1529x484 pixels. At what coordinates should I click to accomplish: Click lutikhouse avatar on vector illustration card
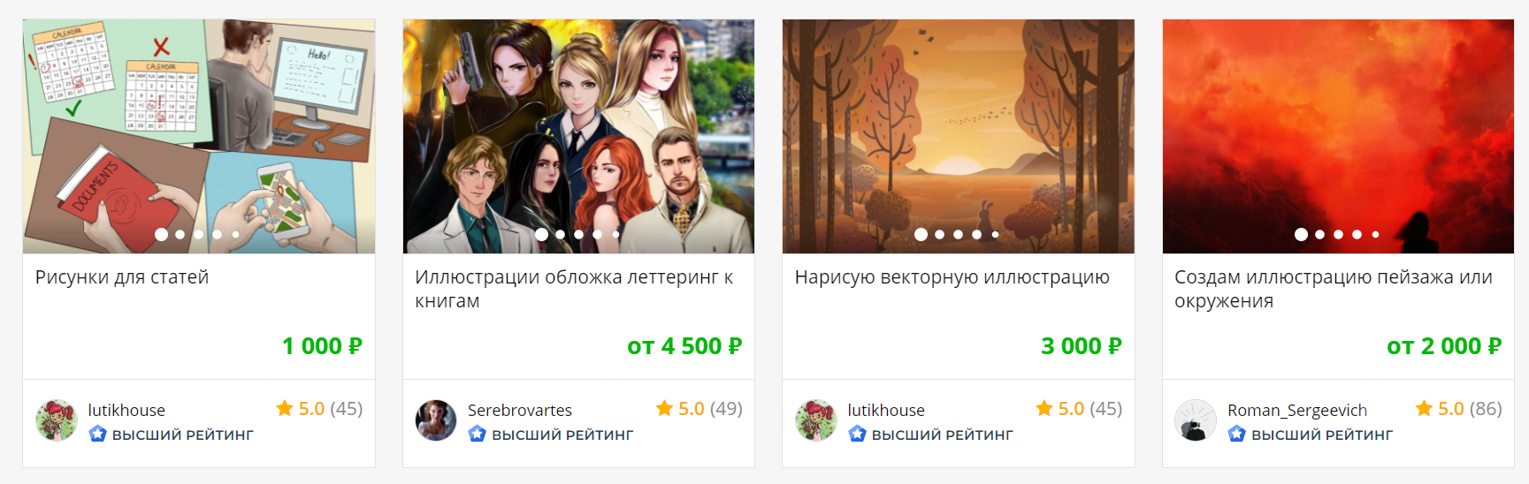click(816, 420)
